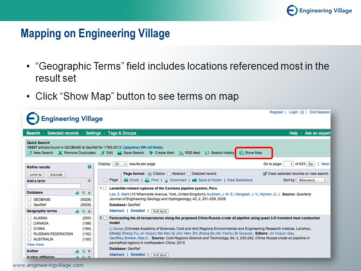Open bar chart for Geographic terms
The image size is (361, 271).
pos(77,211)
